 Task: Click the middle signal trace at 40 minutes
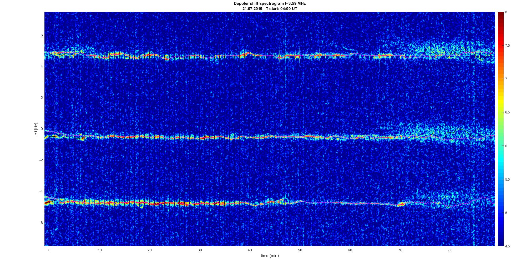coord(250,137)
